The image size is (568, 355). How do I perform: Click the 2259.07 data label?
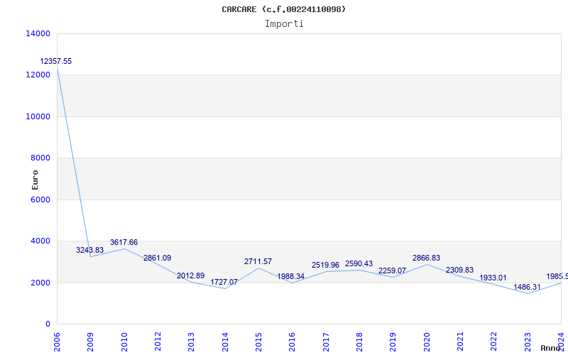click(x=393, y=271)
